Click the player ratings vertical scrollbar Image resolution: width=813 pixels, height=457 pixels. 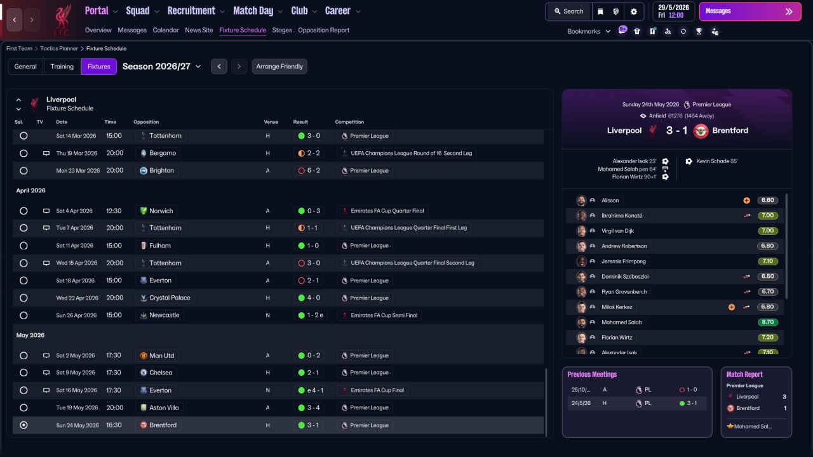click(x=786, y=246)
